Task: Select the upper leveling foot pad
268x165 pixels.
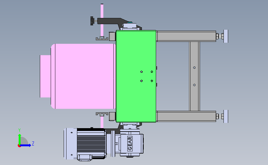Action: pyautogui.click(x=226, y=36)
